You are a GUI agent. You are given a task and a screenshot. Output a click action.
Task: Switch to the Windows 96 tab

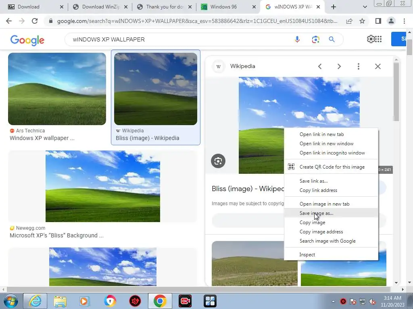pos(224,7)
